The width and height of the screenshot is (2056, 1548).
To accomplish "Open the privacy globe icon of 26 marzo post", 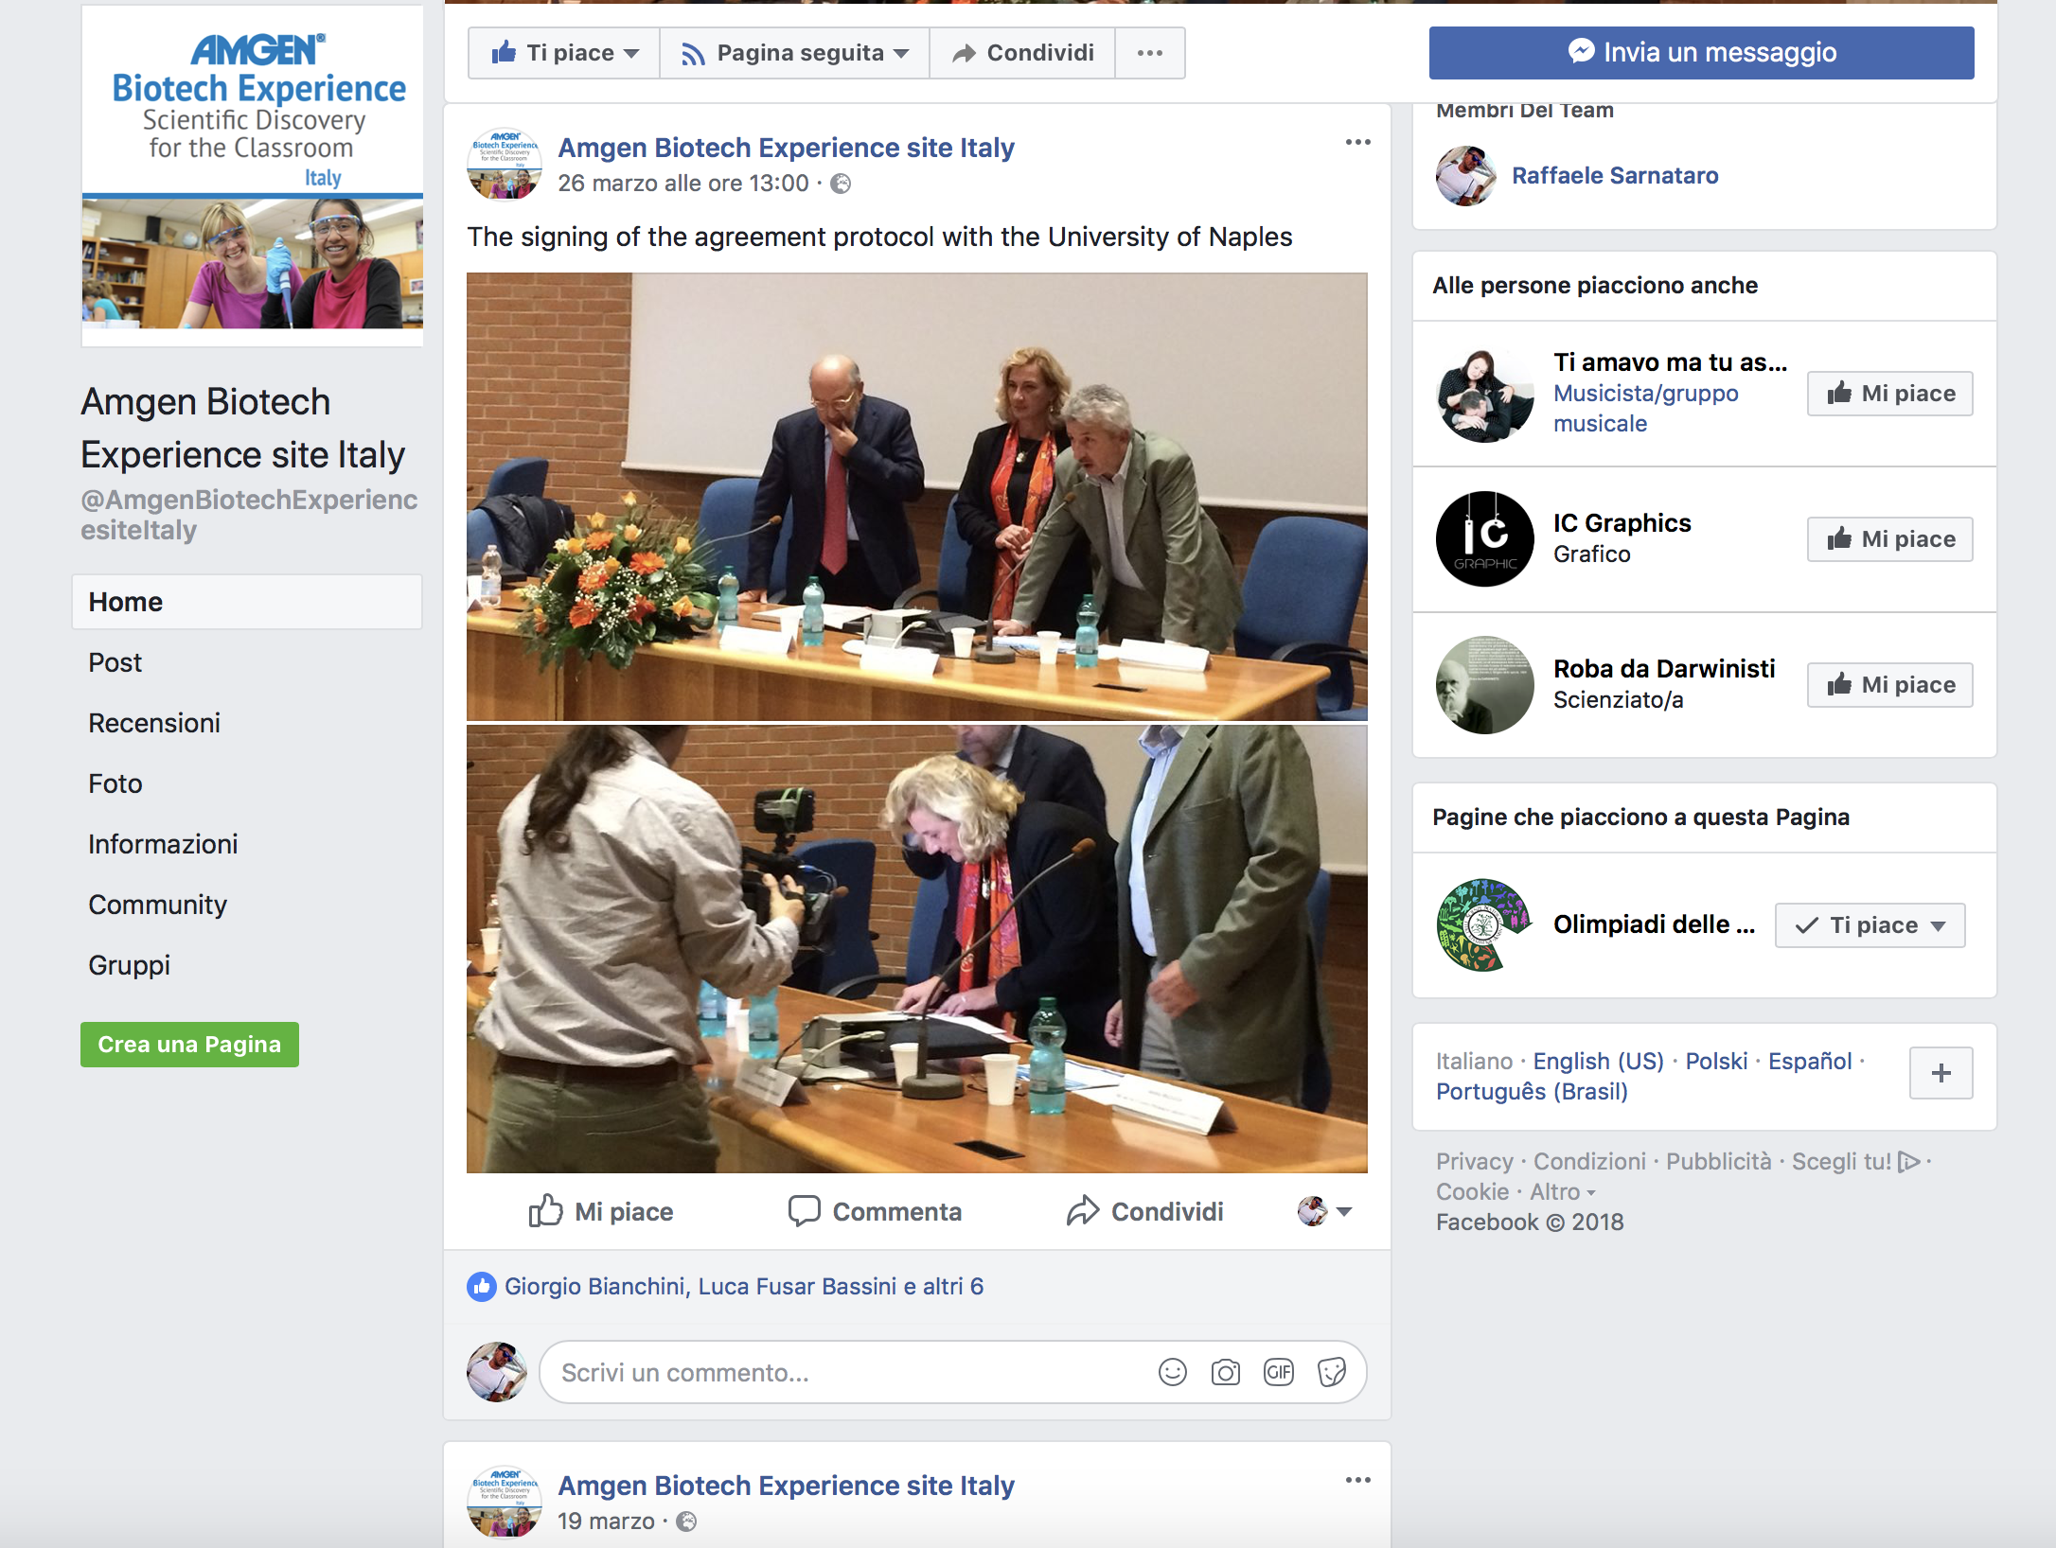I will coord(840,184).
